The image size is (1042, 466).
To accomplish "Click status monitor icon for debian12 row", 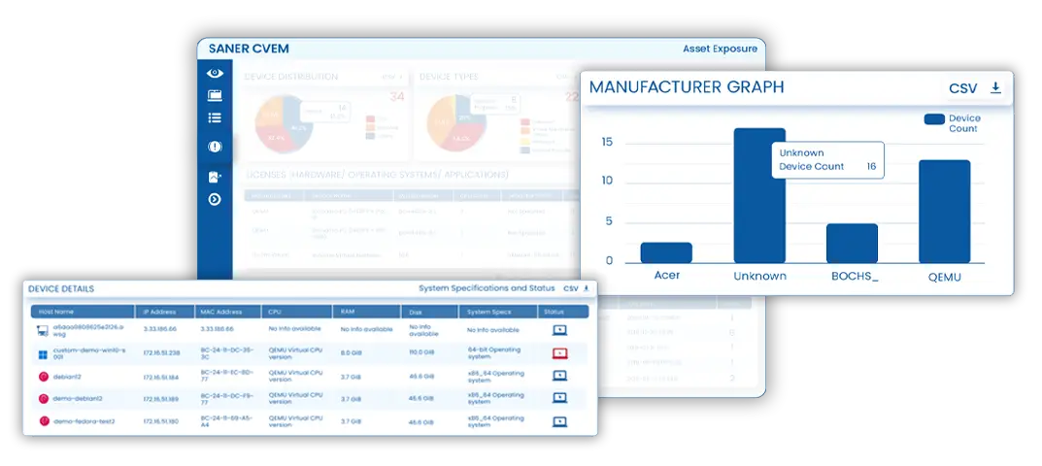I will [x=559, y=376].
